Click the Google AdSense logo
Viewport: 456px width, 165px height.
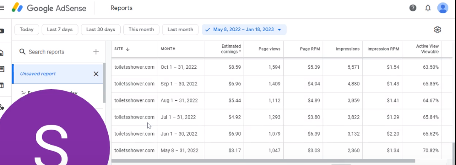49,8
